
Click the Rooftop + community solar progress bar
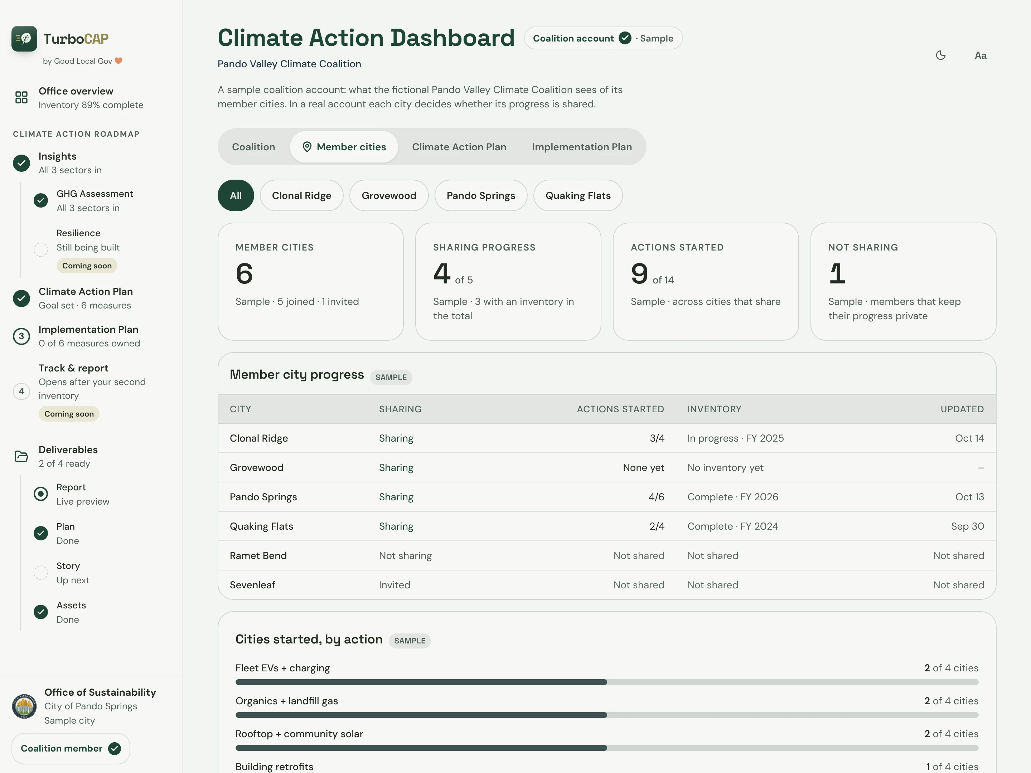607,748
